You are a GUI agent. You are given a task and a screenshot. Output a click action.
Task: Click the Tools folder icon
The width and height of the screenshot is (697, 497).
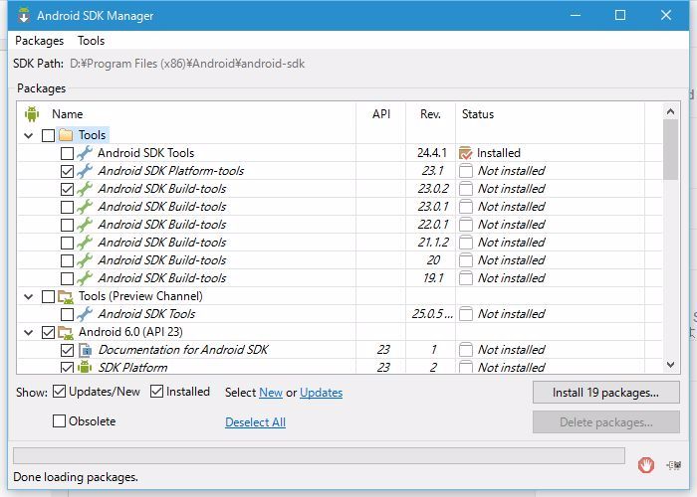click(x=66, y=135)
